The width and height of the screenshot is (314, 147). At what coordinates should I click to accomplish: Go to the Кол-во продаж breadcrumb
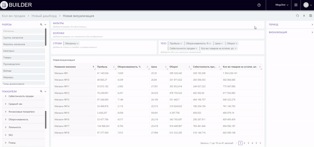(x=13, y=16)
